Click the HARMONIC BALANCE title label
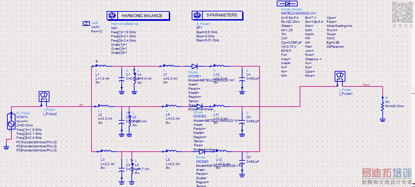This screenshot has width=415, height=187. (x=142, y=15)
